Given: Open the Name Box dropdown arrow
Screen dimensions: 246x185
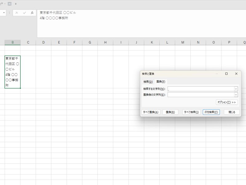Looking at the screenshot, I should coord(4,13).
